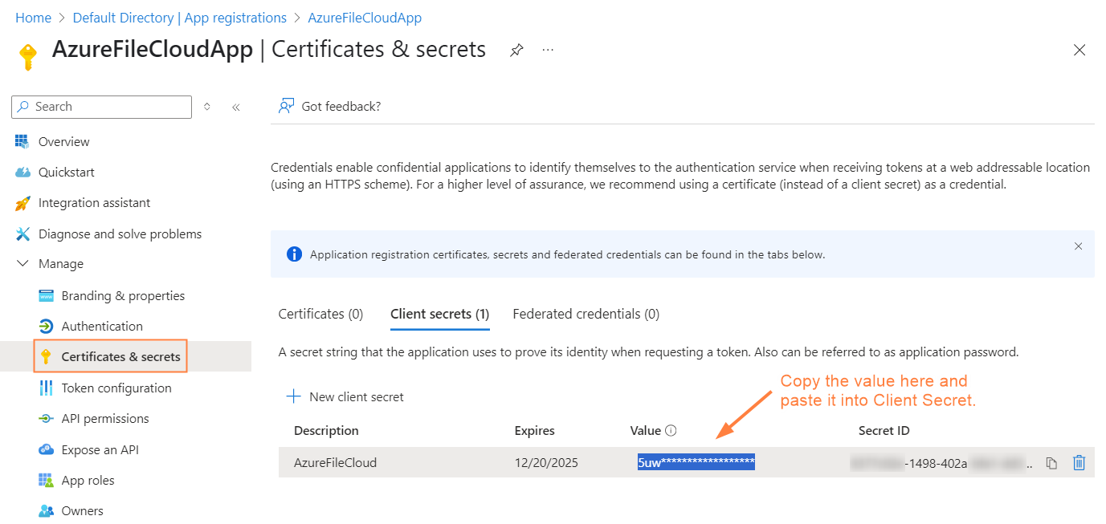Select the Client secrets (1) tab
The width and height of the screenshot is (1106, 524).
click(439, 314)
